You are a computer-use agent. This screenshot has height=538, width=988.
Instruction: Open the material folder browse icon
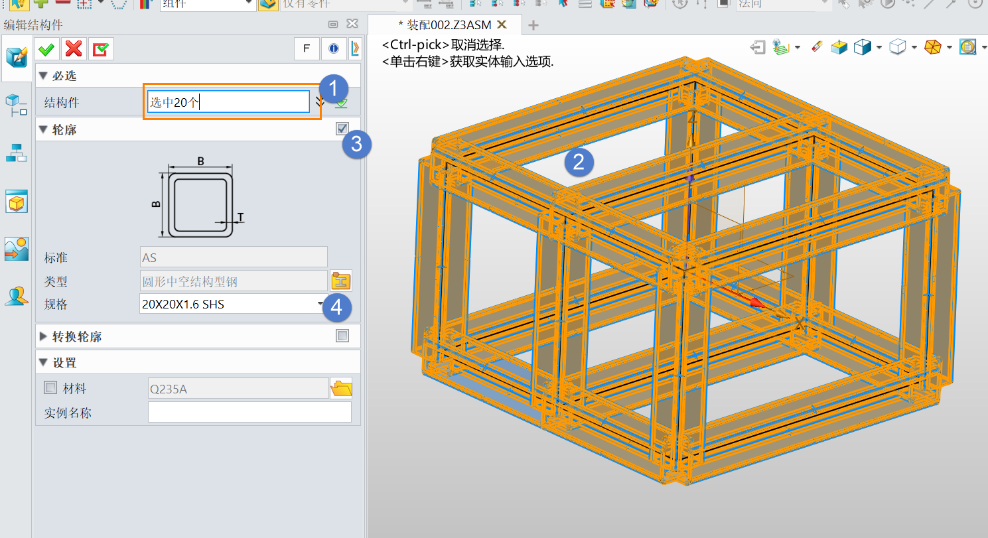341,388
